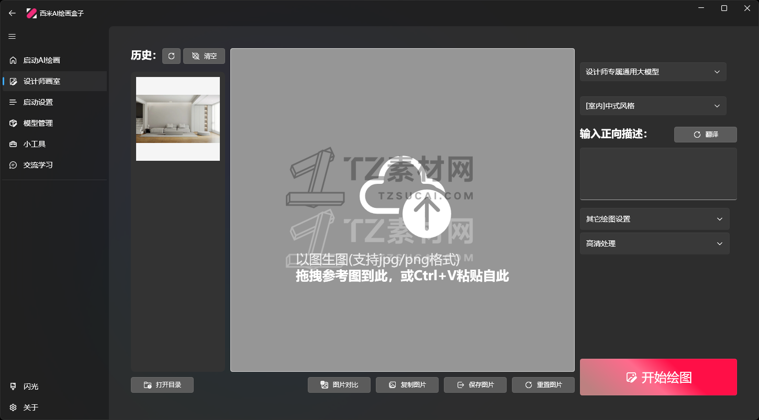Switch to 交流学习 in the sidebar
The image size is (759, 420).
[54, 165]
